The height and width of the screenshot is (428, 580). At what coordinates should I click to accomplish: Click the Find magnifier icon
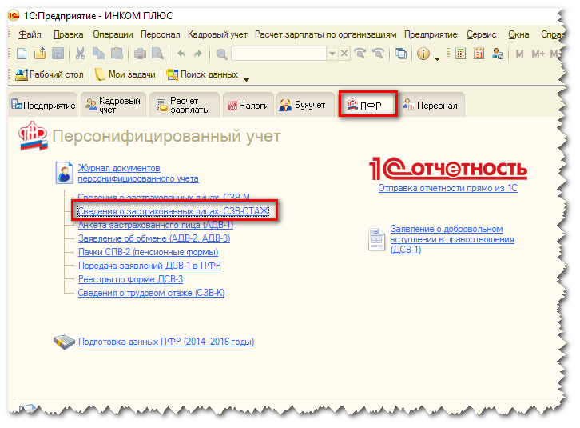coord(221,54)
